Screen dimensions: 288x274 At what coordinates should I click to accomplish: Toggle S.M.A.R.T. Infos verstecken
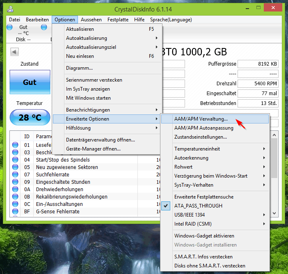(x=215, y=256)
